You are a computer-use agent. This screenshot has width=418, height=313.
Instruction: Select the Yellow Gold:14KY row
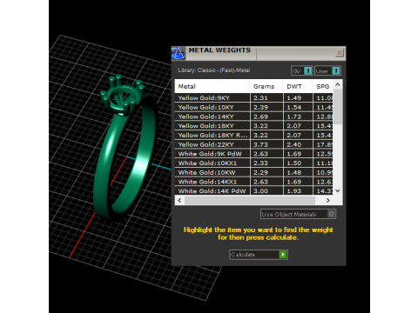click(x=254, y=117)
